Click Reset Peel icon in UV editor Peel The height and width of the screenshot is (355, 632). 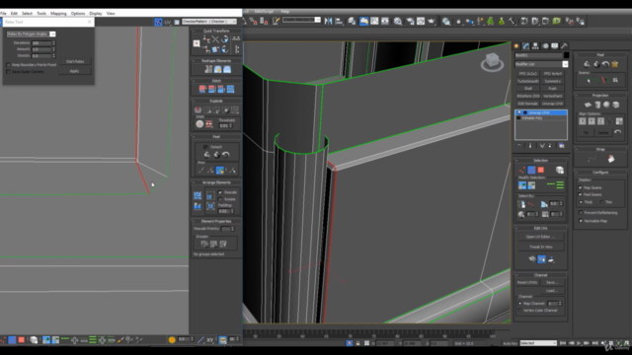coord(226,155)
